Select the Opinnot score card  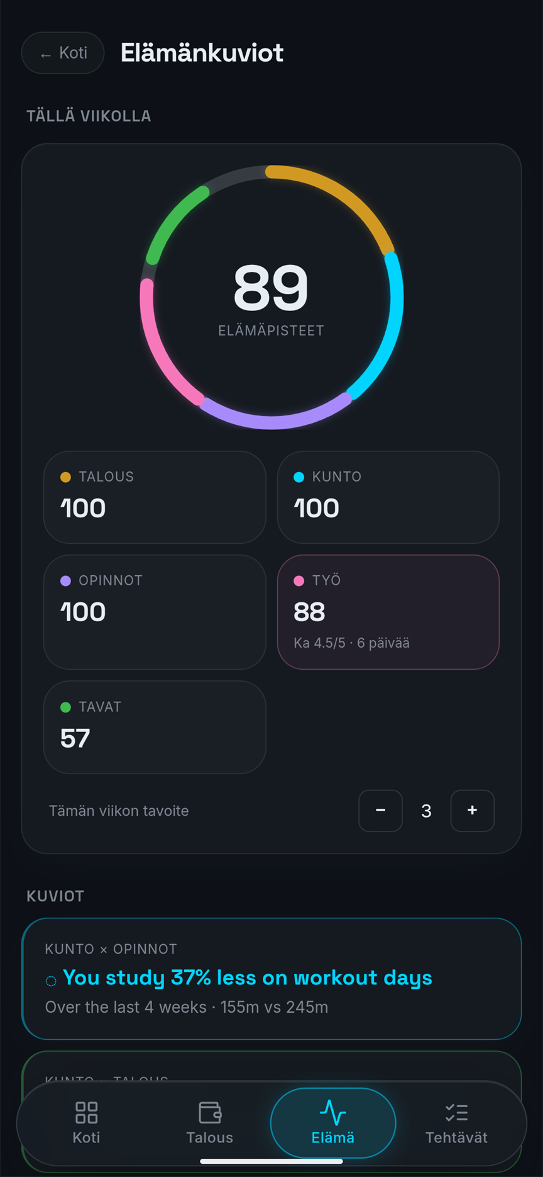pos(155,612)
